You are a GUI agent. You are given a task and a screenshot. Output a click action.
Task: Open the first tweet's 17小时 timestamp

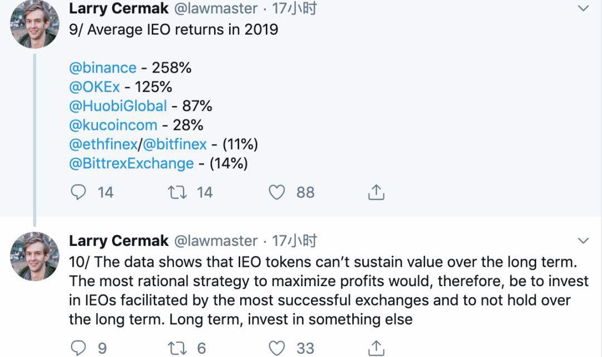point(294,8)
